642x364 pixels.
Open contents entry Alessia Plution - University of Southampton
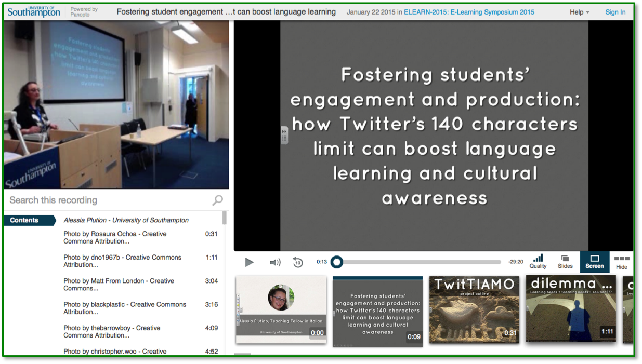126,220
